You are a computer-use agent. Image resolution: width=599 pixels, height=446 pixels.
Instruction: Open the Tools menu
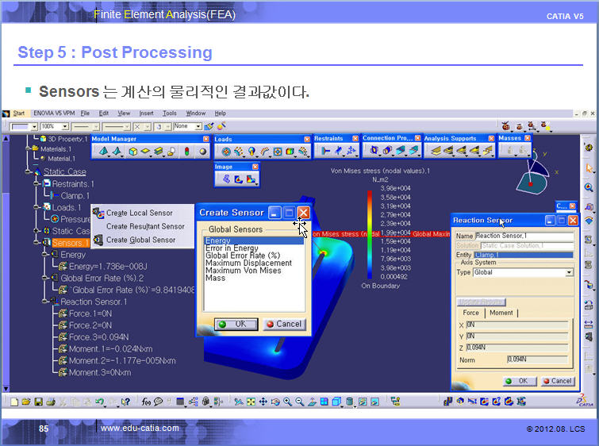click(170, 113)
